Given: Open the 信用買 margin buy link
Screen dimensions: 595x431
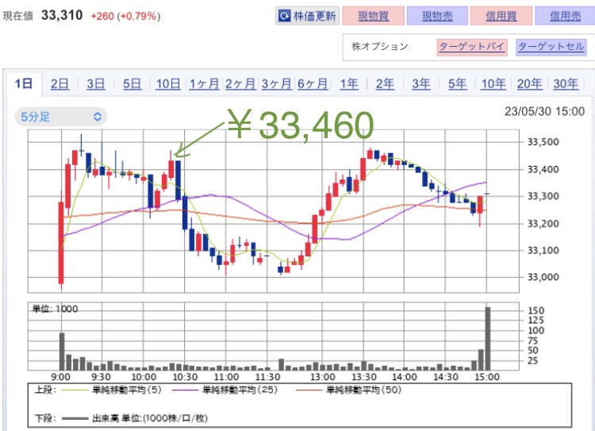Looking at the screenshot, I should (x=501, y=16).
